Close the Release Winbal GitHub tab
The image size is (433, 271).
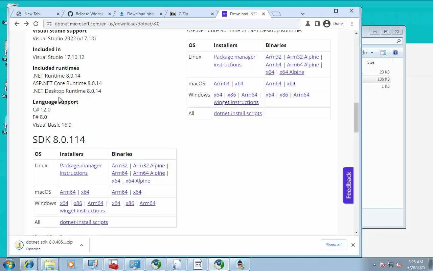click(110, 14)
